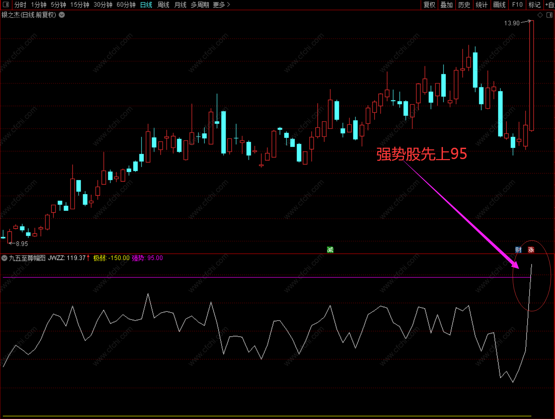Click the 标记 mark button
This screenshot has width=555, height=419.
click(x=535, y=5)
